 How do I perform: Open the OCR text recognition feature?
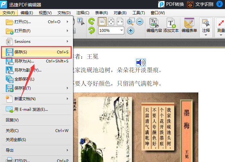200,4
